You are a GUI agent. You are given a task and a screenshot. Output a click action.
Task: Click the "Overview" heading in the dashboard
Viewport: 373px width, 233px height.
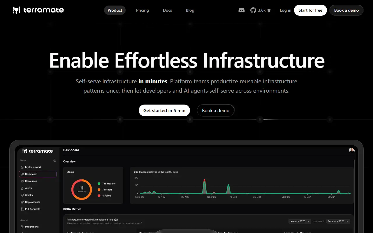coord(69,161)
